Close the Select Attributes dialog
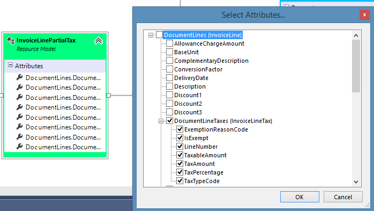The image size is (374, 211). pyautogui.click(x=364, y=15)
